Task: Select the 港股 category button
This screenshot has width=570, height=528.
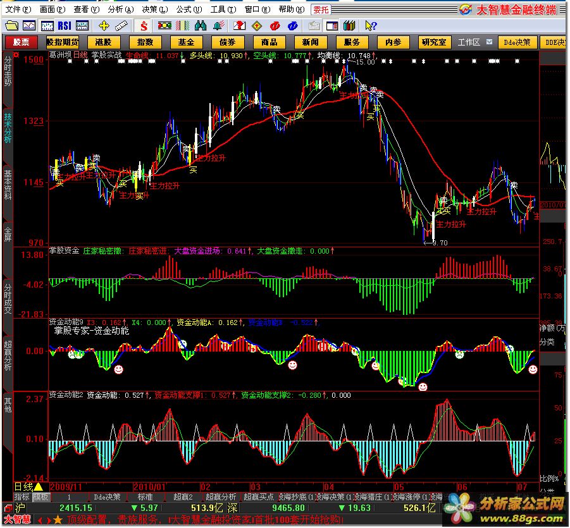Action: 104,42
